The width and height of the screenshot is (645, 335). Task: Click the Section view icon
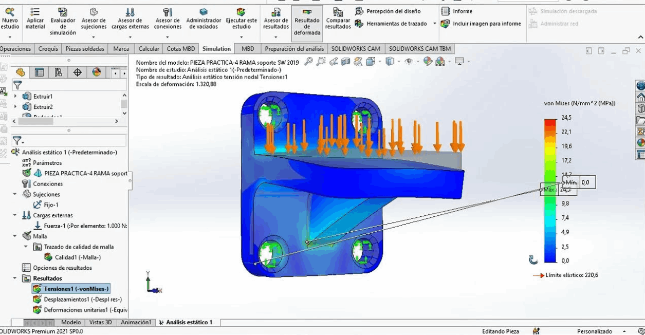click(x=346, y=62)
